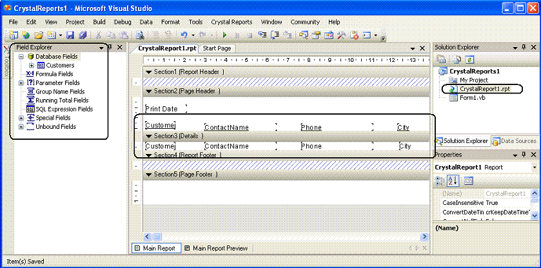Viewport: 541px width, 268px height.
Task: Select CrystalReport1.rpt in Solution Explorer
Action: 485,89
